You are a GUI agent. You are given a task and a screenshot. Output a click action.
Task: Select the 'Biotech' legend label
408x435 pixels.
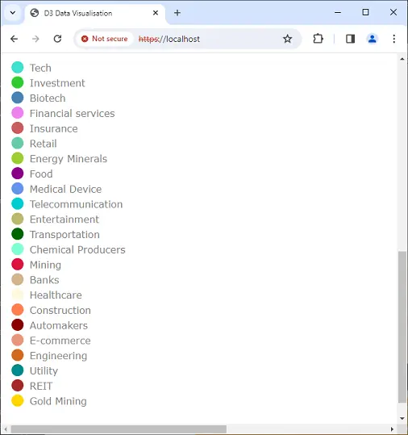click(x=48, y=98)
